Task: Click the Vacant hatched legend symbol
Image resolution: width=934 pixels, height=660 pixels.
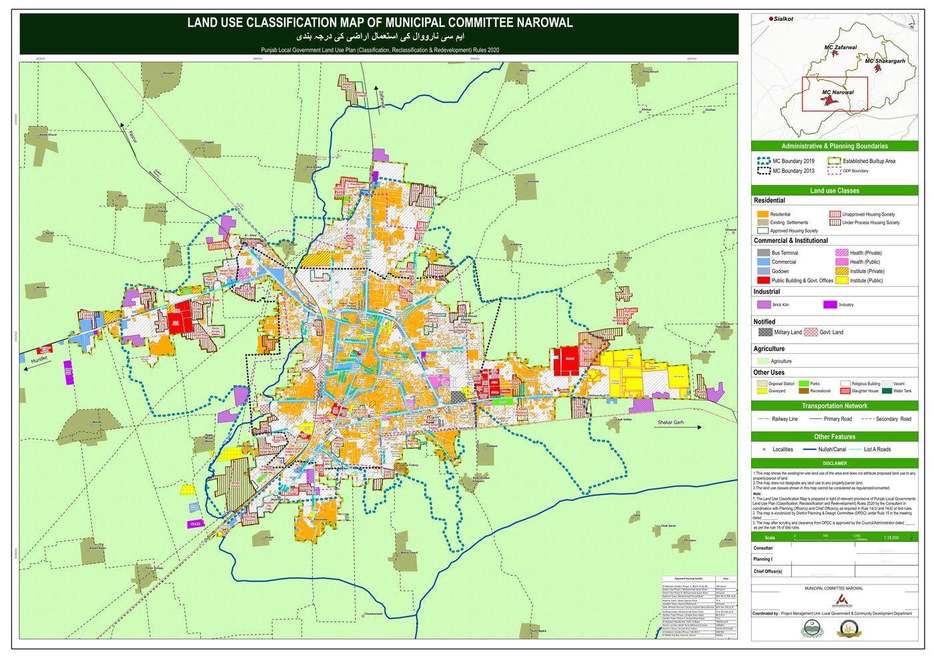Action: click(x=887, y=384)
